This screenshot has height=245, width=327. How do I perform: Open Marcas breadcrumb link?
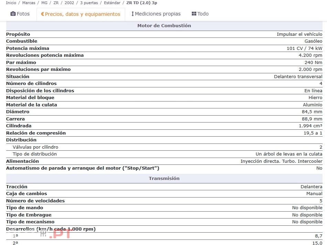29,3
